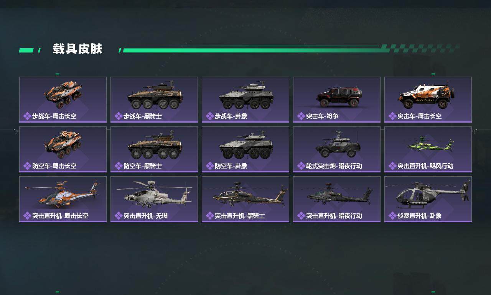Open the 防空车-黑骑士 skin card
This screenshot has height=295, width=491.
coord(154,149)
